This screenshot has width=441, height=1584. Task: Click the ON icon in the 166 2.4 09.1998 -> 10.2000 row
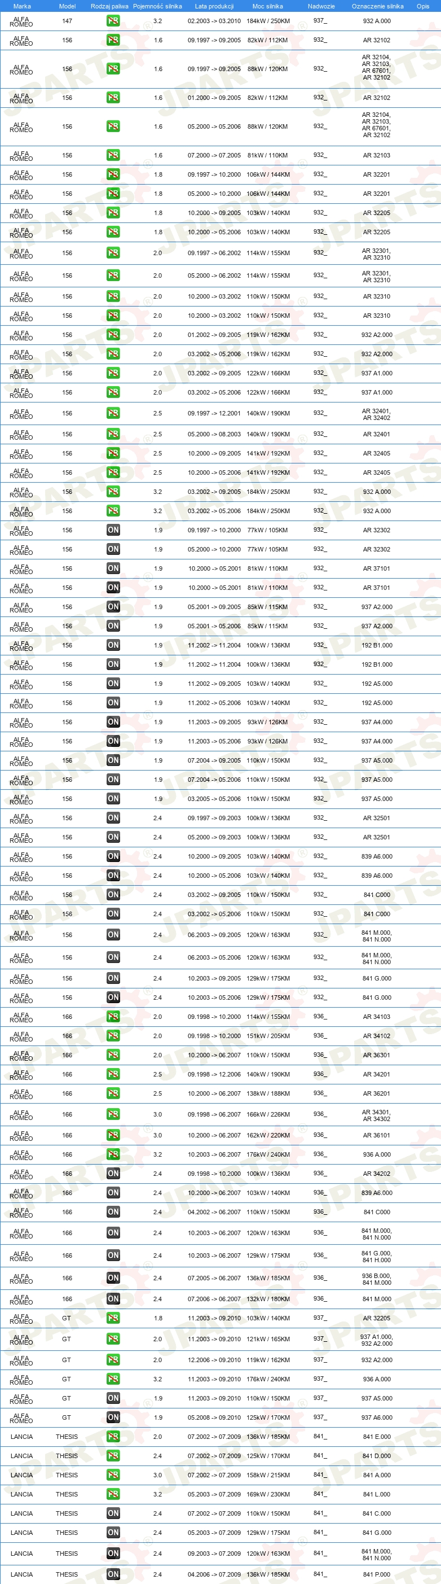pos(113,1174)
